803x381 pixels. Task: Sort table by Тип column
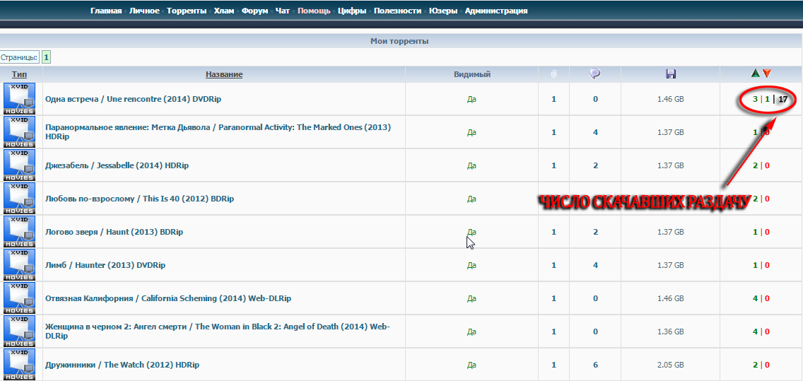[20, 75]
